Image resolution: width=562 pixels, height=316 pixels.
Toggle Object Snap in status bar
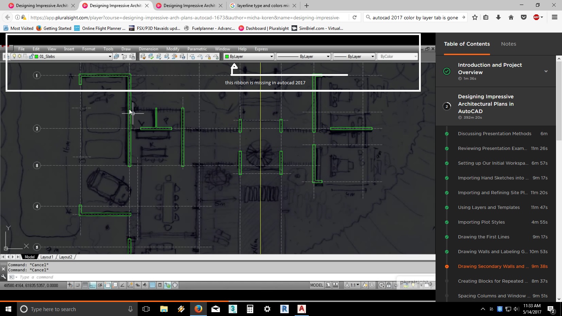[107, 285]
